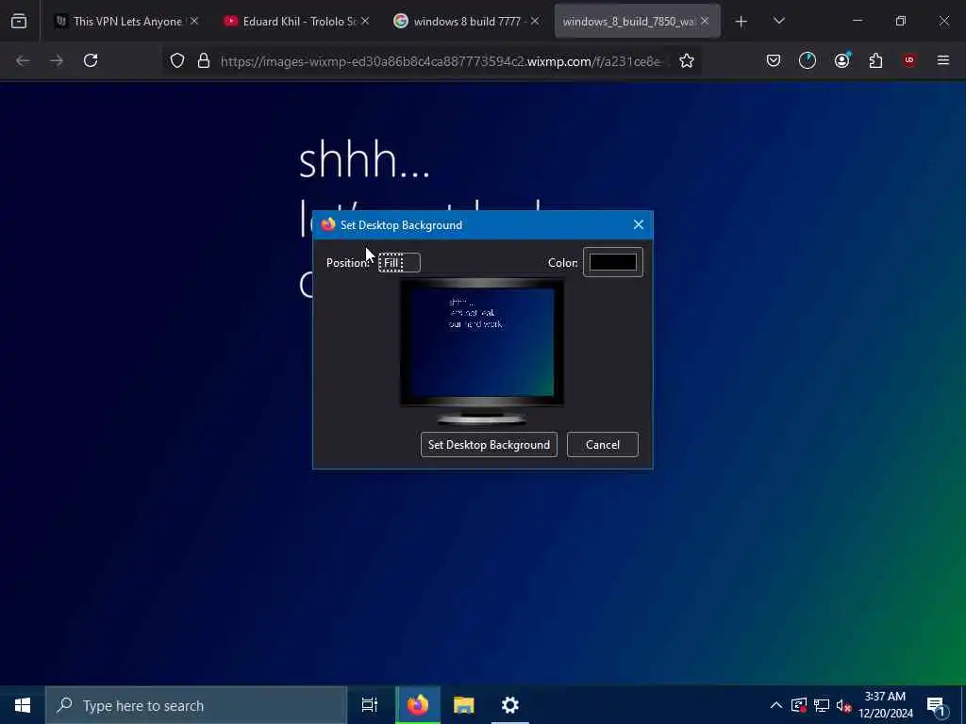The width and height of the screenshot is (966, 724).
Task: Open the muted volume tray icon
Action: (843, 706)
